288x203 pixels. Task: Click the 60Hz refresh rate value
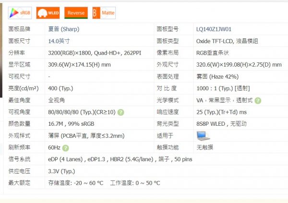point(55,147)
